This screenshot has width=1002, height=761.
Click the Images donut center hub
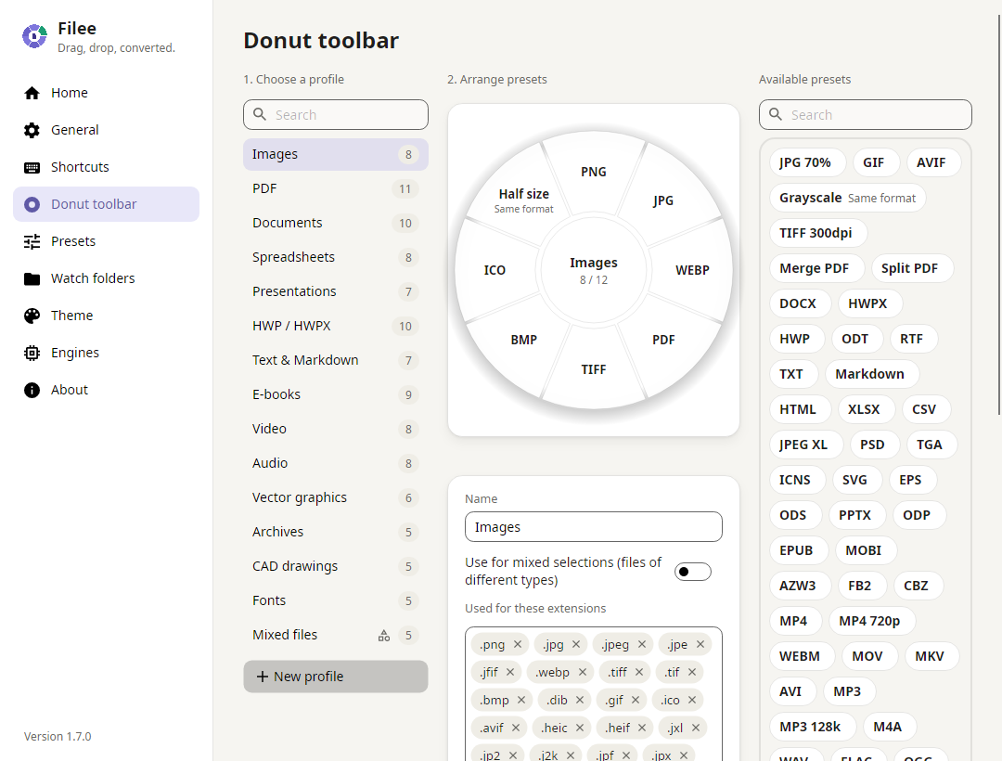[594, 270]
